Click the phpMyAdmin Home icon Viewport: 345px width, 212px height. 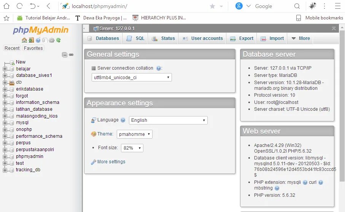click(24, 40)
